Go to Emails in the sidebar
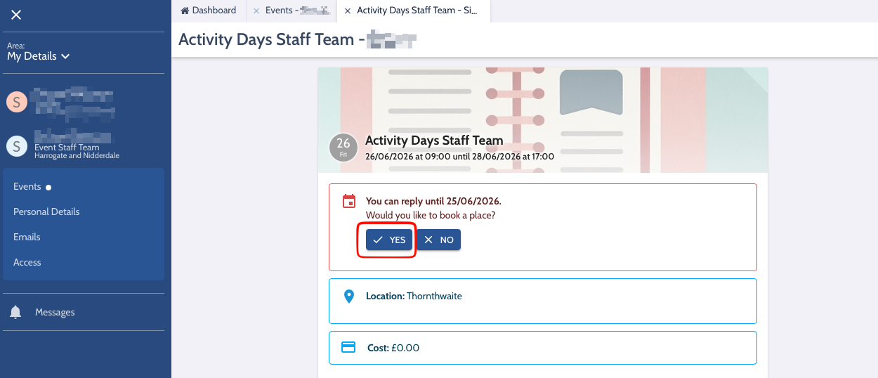This screenshot has width=878, height=378. (27, 237)
